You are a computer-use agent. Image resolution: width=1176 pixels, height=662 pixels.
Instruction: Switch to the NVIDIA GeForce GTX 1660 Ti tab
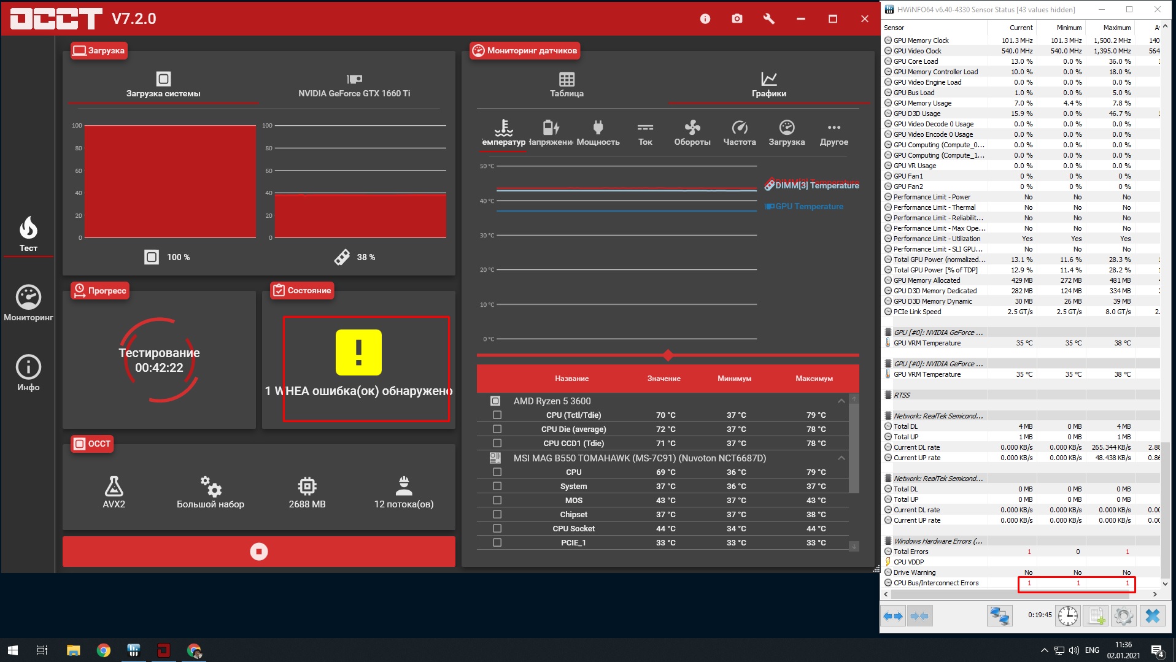coord(354,85)
